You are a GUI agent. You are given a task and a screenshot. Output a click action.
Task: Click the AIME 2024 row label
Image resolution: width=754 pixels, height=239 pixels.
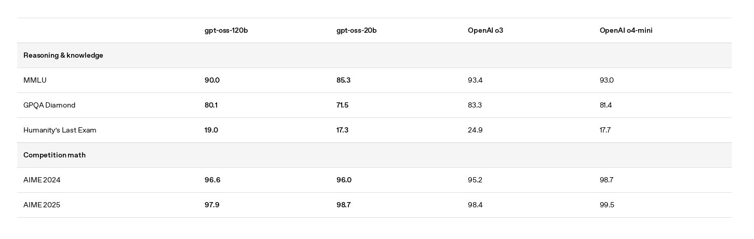point(42,180)
